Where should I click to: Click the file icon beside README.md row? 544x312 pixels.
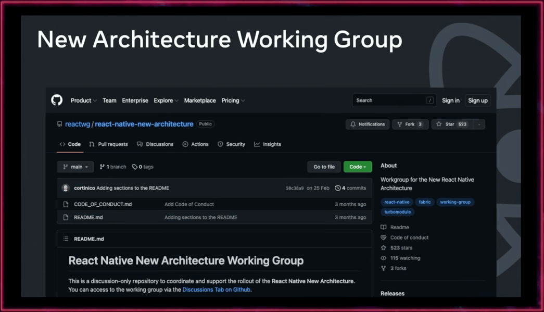pos(66,217)
